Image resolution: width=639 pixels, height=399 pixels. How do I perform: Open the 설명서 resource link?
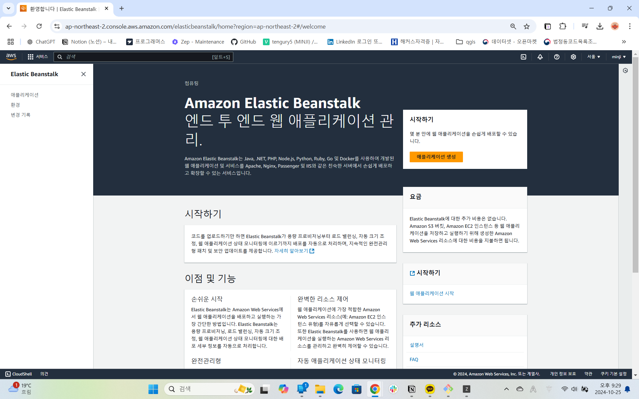417,345
